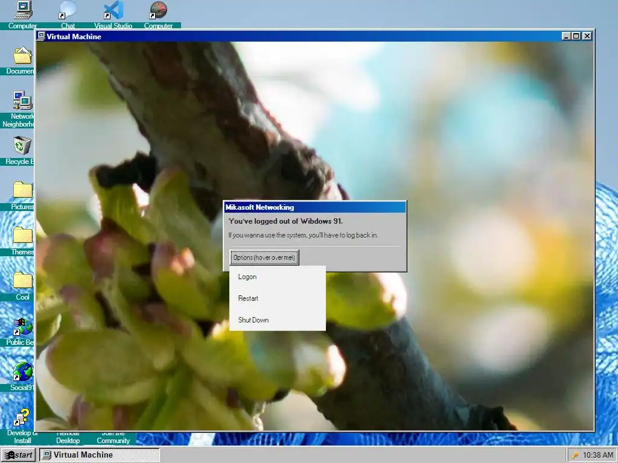618x463 pixels.
Task: Click the system tray notification icon
Action: pyautogui.click(x=575, y=455)
